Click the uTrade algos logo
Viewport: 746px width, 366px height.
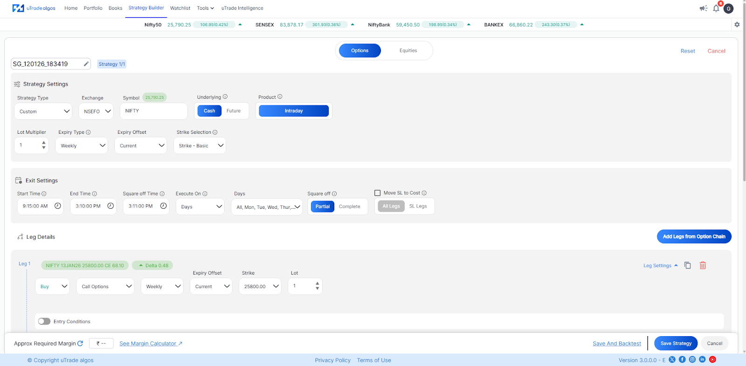click(x=34, y=8)
